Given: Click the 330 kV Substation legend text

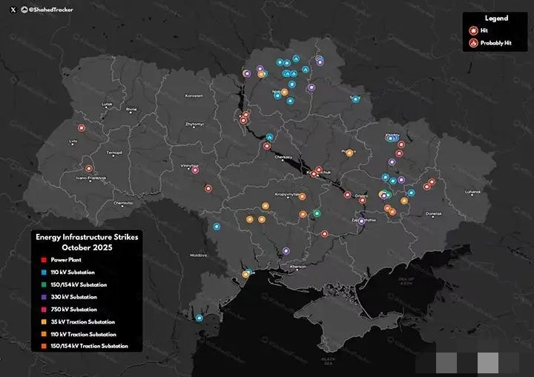Looking at the screenshot, I should 74,297.
